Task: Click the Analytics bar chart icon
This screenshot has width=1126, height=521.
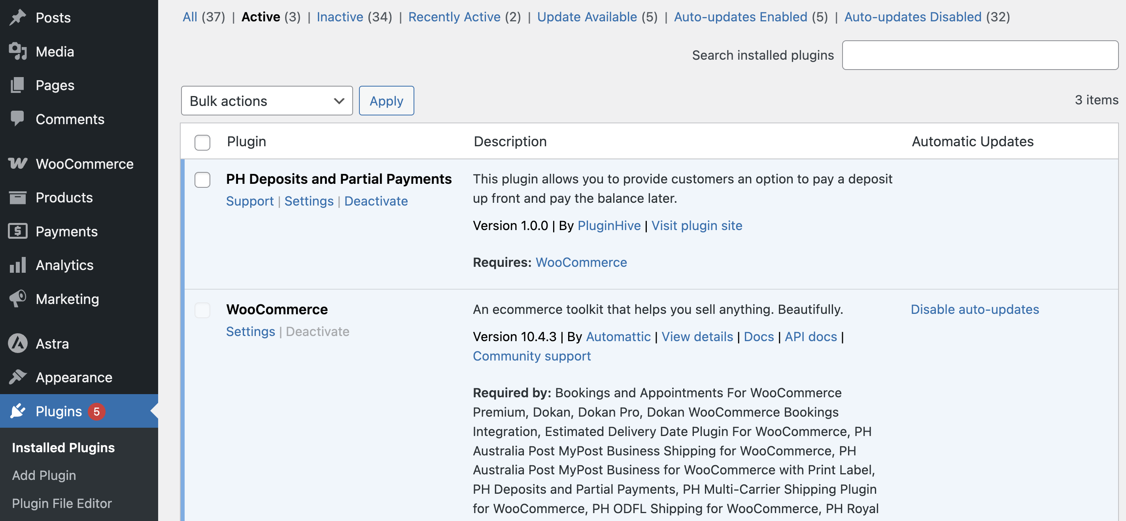Action: pyautogui.click(x=17, y=265)
